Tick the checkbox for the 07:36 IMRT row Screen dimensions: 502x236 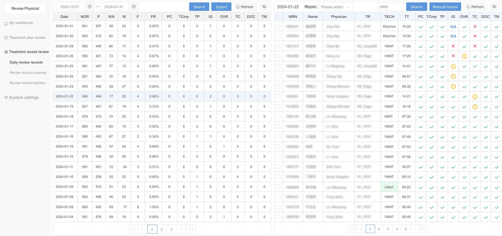[x=278, y=116]
